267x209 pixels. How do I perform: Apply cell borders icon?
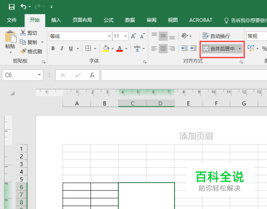pos(88,48)
